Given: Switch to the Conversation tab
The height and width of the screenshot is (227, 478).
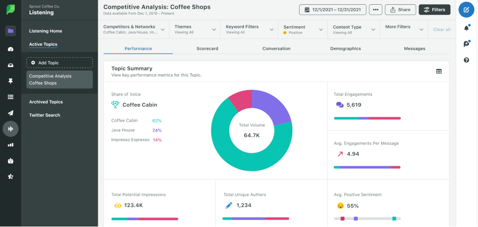Looking at the screenshot, I should pyautogui.click(x=277, y=49).
